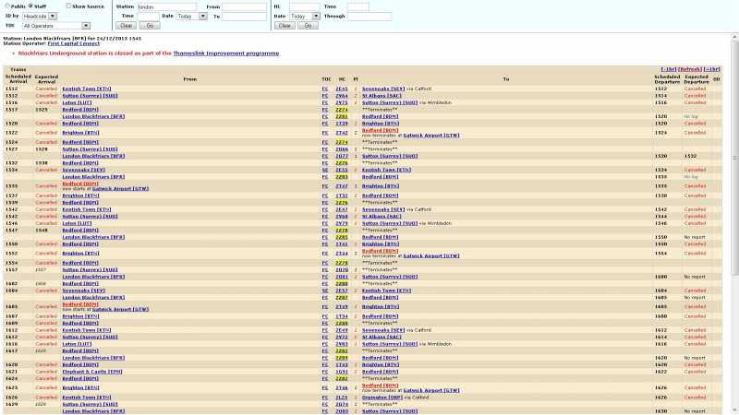Open highlighted headcode 2Z81 link
The height and width of the screenshot is (415, 739).
(342, 116)
